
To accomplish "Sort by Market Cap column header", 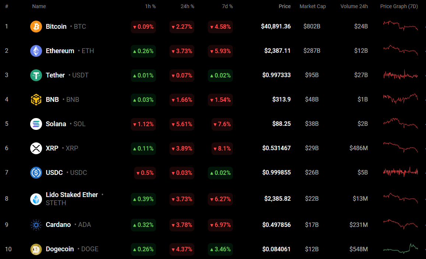I will pos(312,6).
